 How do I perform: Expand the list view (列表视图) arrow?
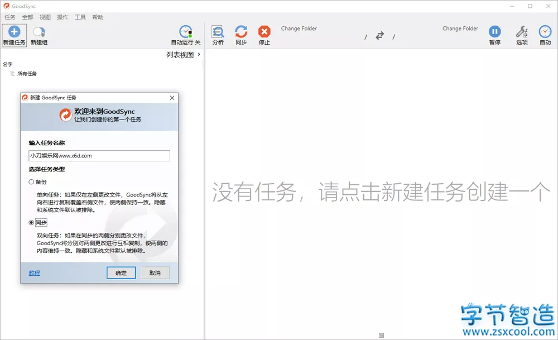199,55
